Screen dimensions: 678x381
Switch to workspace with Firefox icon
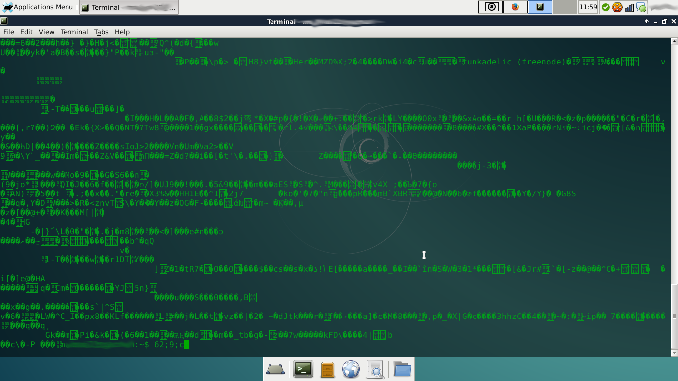tap(515, 7)
